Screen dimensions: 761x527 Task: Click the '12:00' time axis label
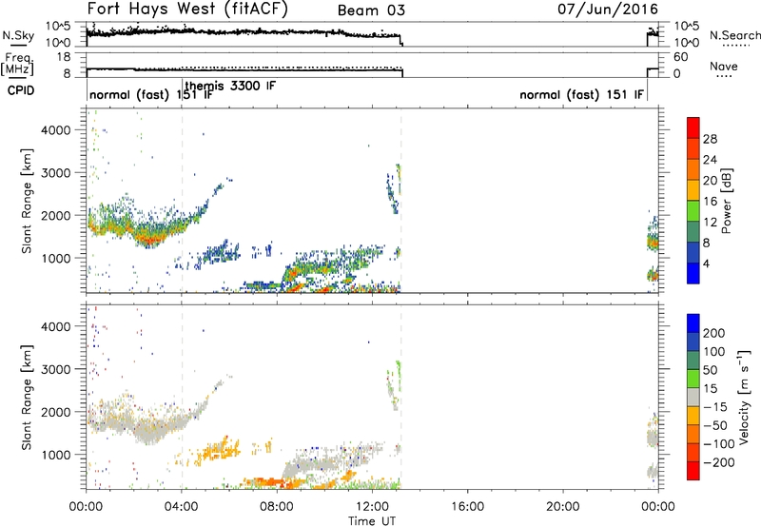point(372,507)
